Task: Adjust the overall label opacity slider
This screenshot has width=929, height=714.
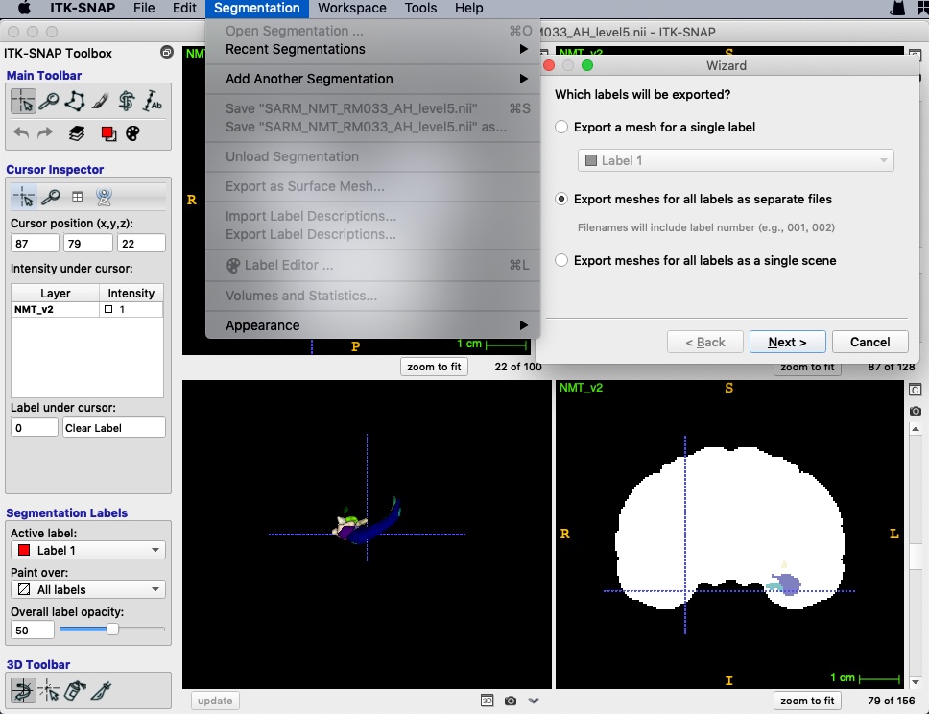Action: (112, 630)
